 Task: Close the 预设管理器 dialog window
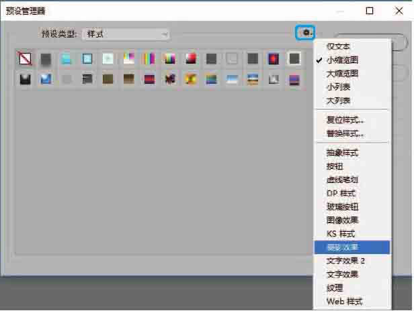(399, 11)
